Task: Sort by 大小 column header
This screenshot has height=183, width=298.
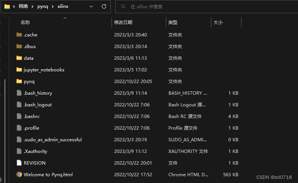Action: [x=218, y=23]
